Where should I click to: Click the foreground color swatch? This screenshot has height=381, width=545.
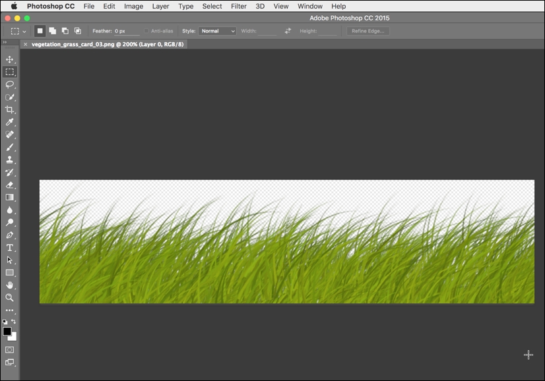coord(7,331)
